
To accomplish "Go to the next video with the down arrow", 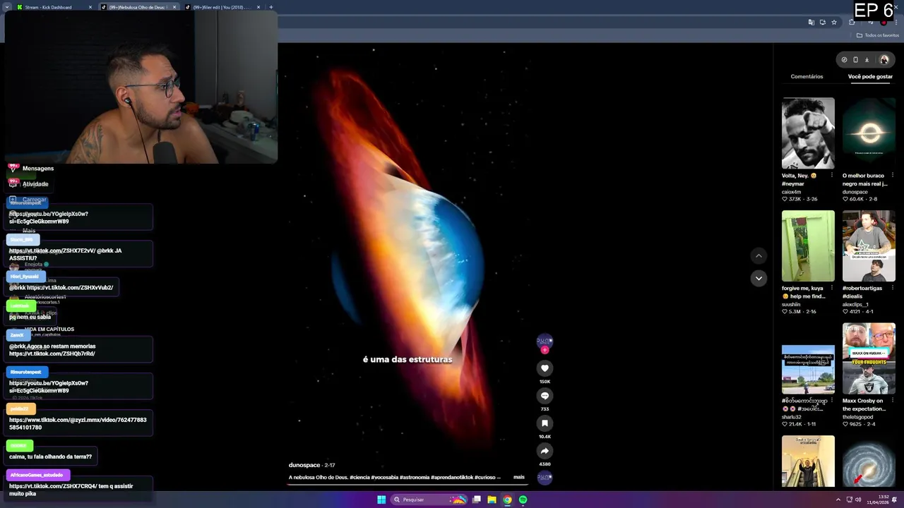I will pos(759,278).
